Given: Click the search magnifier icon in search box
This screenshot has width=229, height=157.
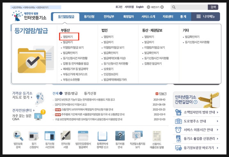Looking at the screenshot, I should (174, 7).
